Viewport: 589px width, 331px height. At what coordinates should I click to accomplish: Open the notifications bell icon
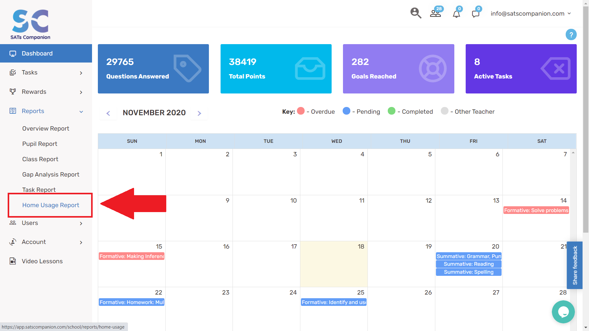[x=456, y=14]
